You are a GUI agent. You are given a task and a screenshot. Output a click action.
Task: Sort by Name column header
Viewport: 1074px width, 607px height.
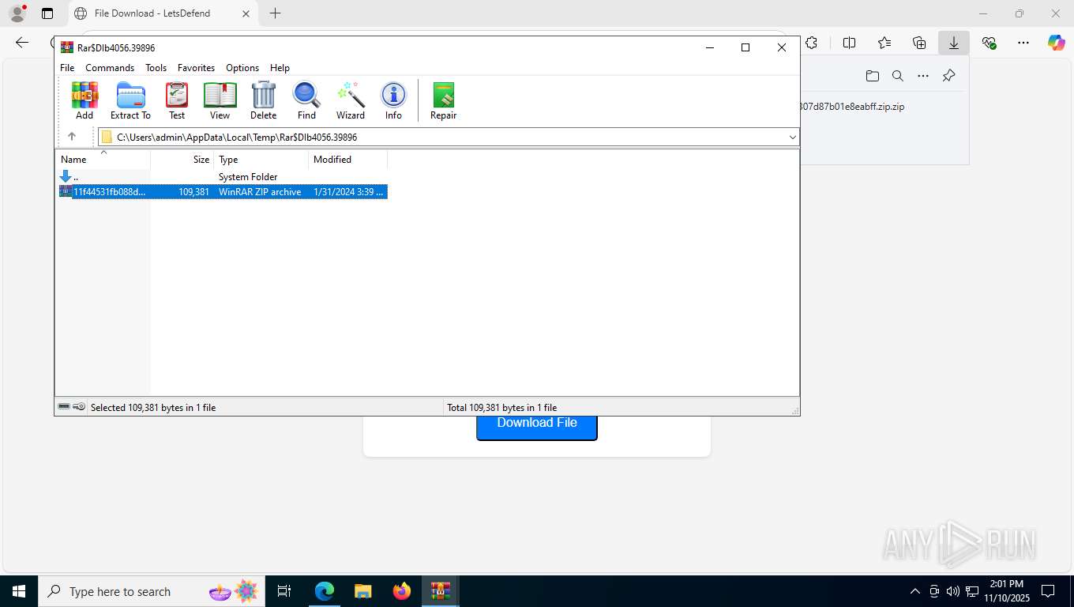coord(103,160)
